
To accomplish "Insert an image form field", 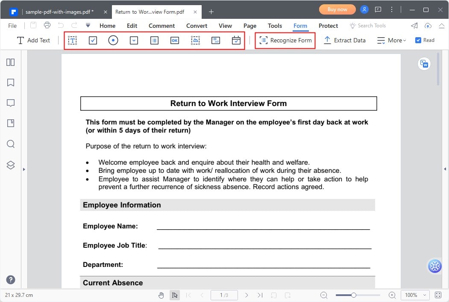I will click(195, 40).
